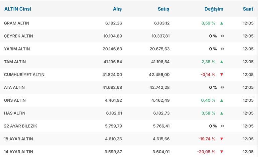Click the green up arrow for HAS ALTIN
This screenshot has height=157, width=258.
point(222,113)
